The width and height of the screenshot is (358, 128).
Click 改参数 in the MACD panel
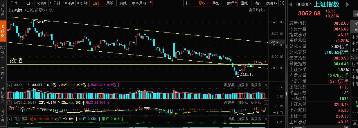tap(229, 102)
